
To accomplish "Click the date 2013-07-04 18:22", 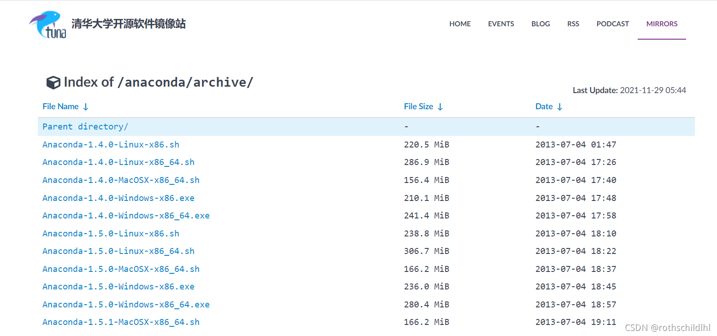I will [576, 251].
